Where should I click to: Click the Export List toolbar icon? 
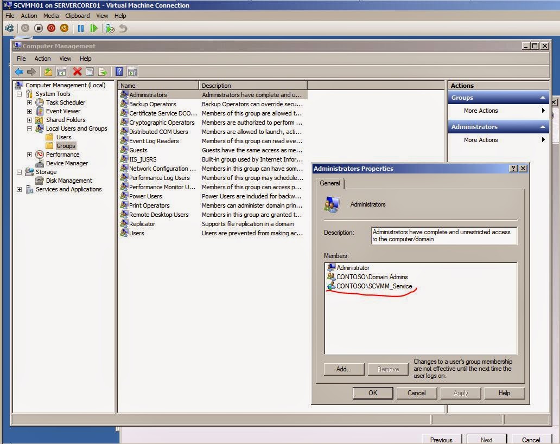tap(103, 72)
